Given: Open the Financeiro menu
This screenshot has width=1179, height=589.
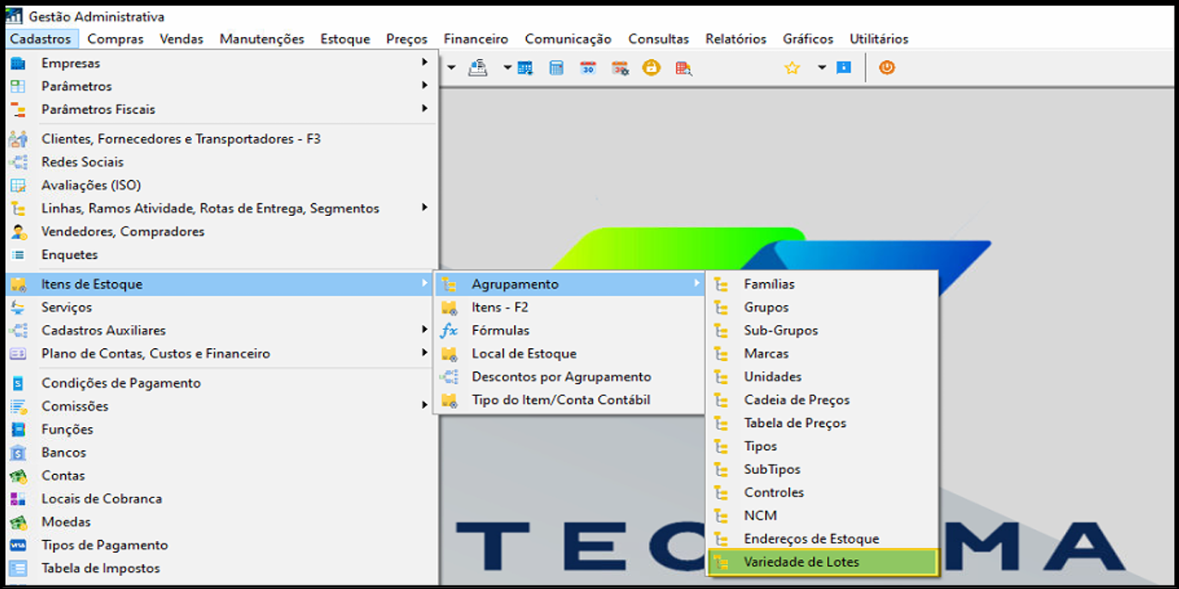Looking at the screenshot, I should point(476,39).
